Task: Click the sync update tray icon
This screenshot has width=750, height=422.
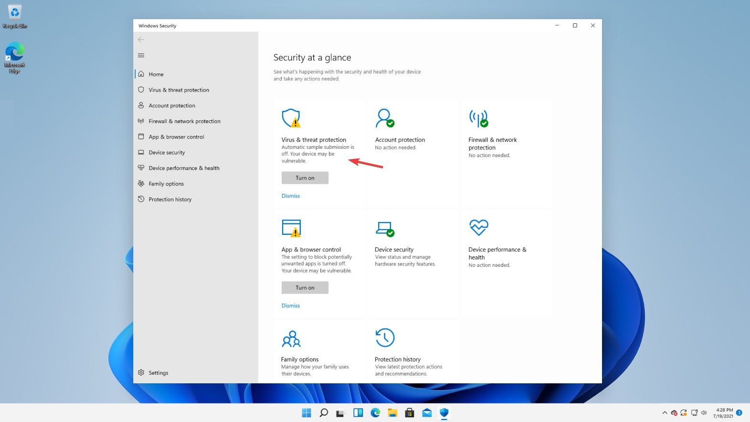Action: pyautogui.click(x=684, y=413)
